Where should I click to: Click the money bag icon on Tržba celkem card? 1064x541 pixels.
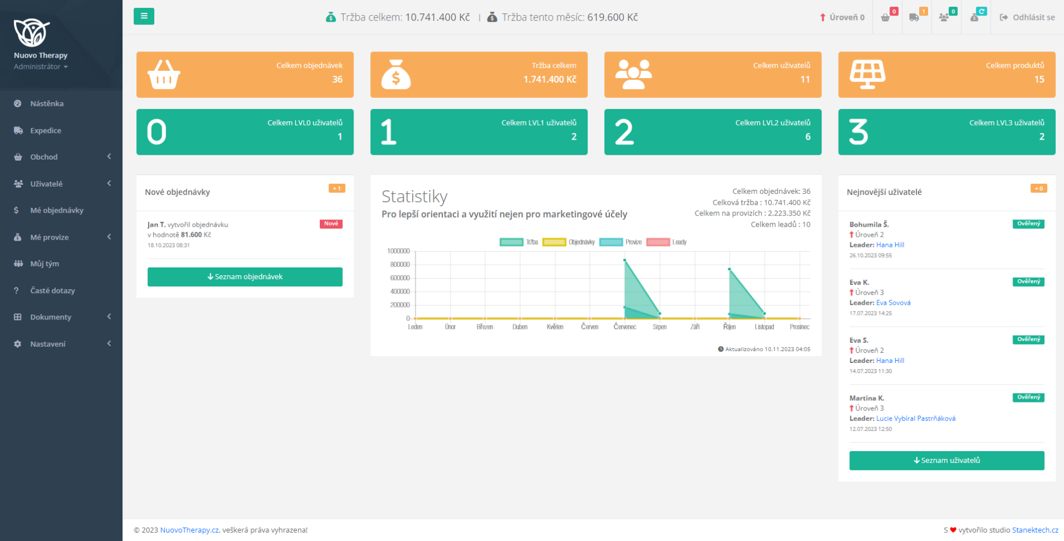coord(396,75)
